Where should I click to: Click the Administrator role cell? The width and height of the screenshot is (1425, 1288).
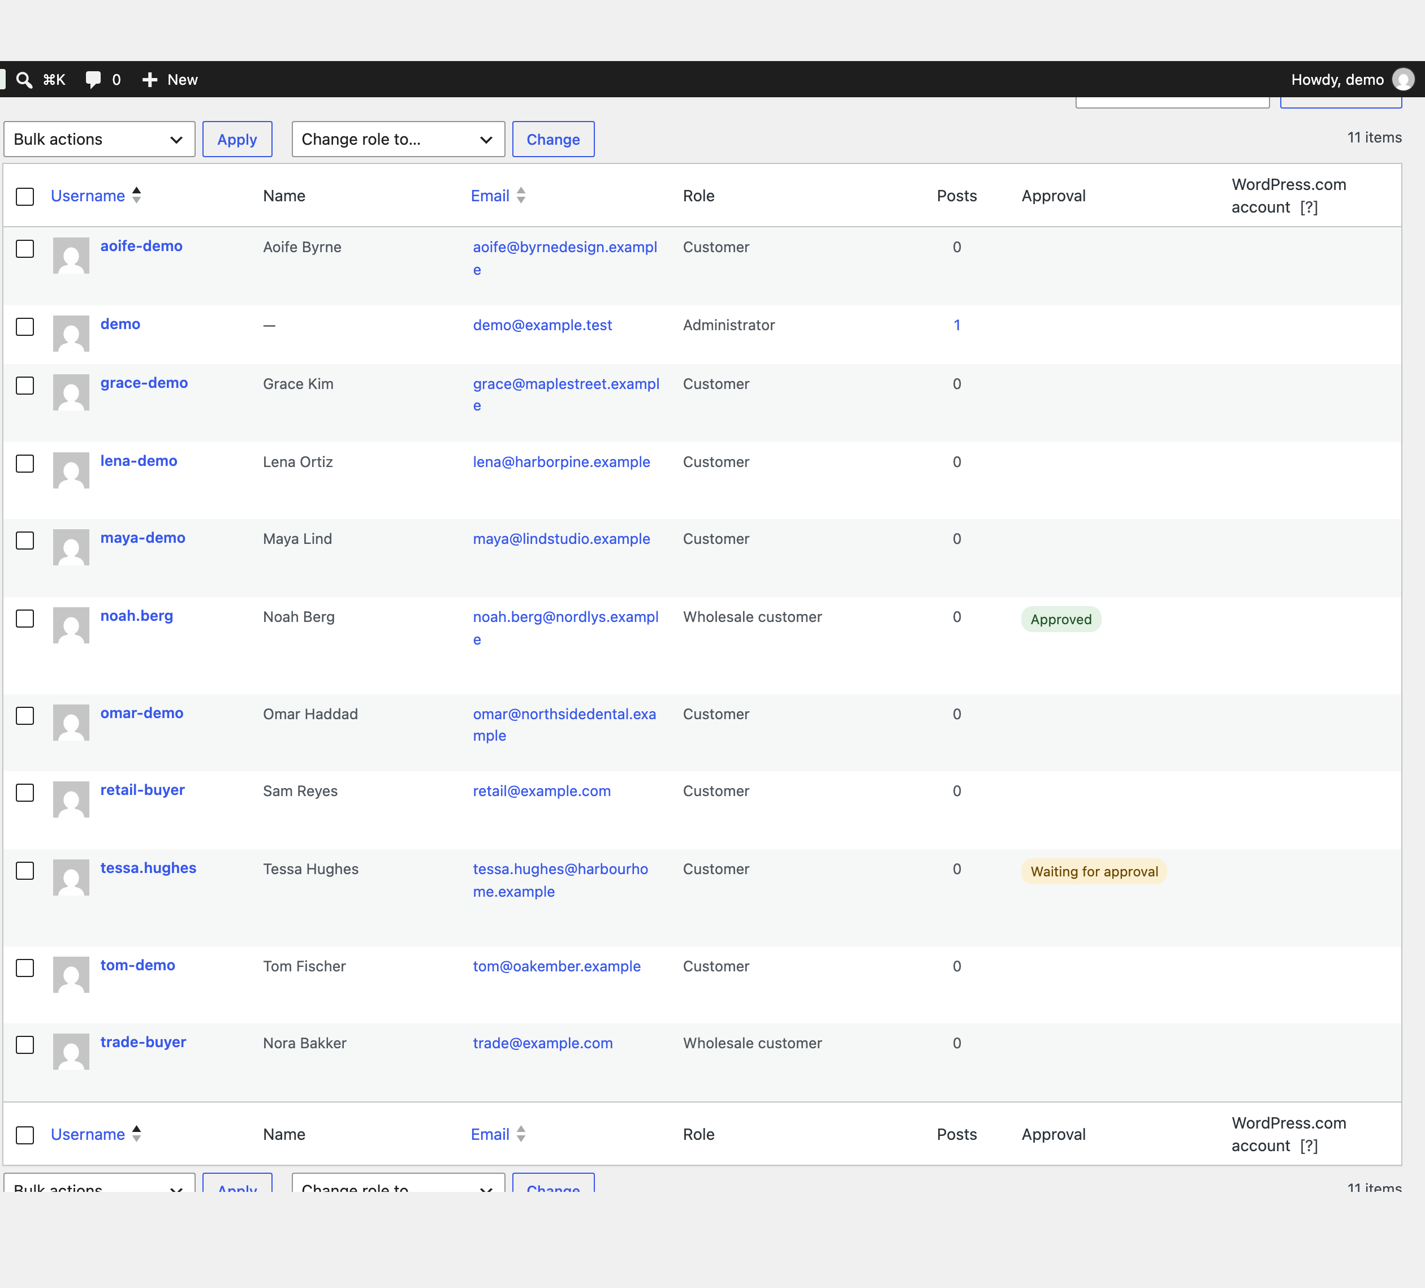[x=729, y=325]
